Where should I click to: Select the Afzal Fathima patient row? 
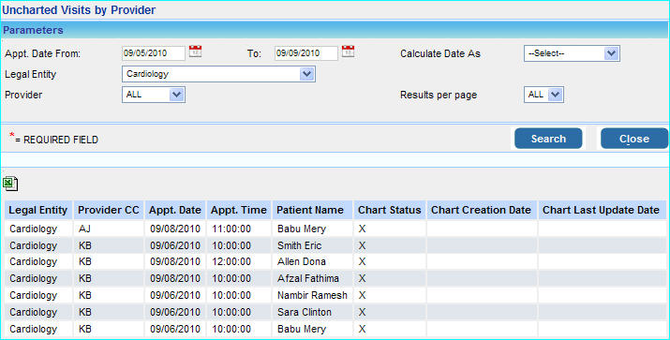(335, 278)
